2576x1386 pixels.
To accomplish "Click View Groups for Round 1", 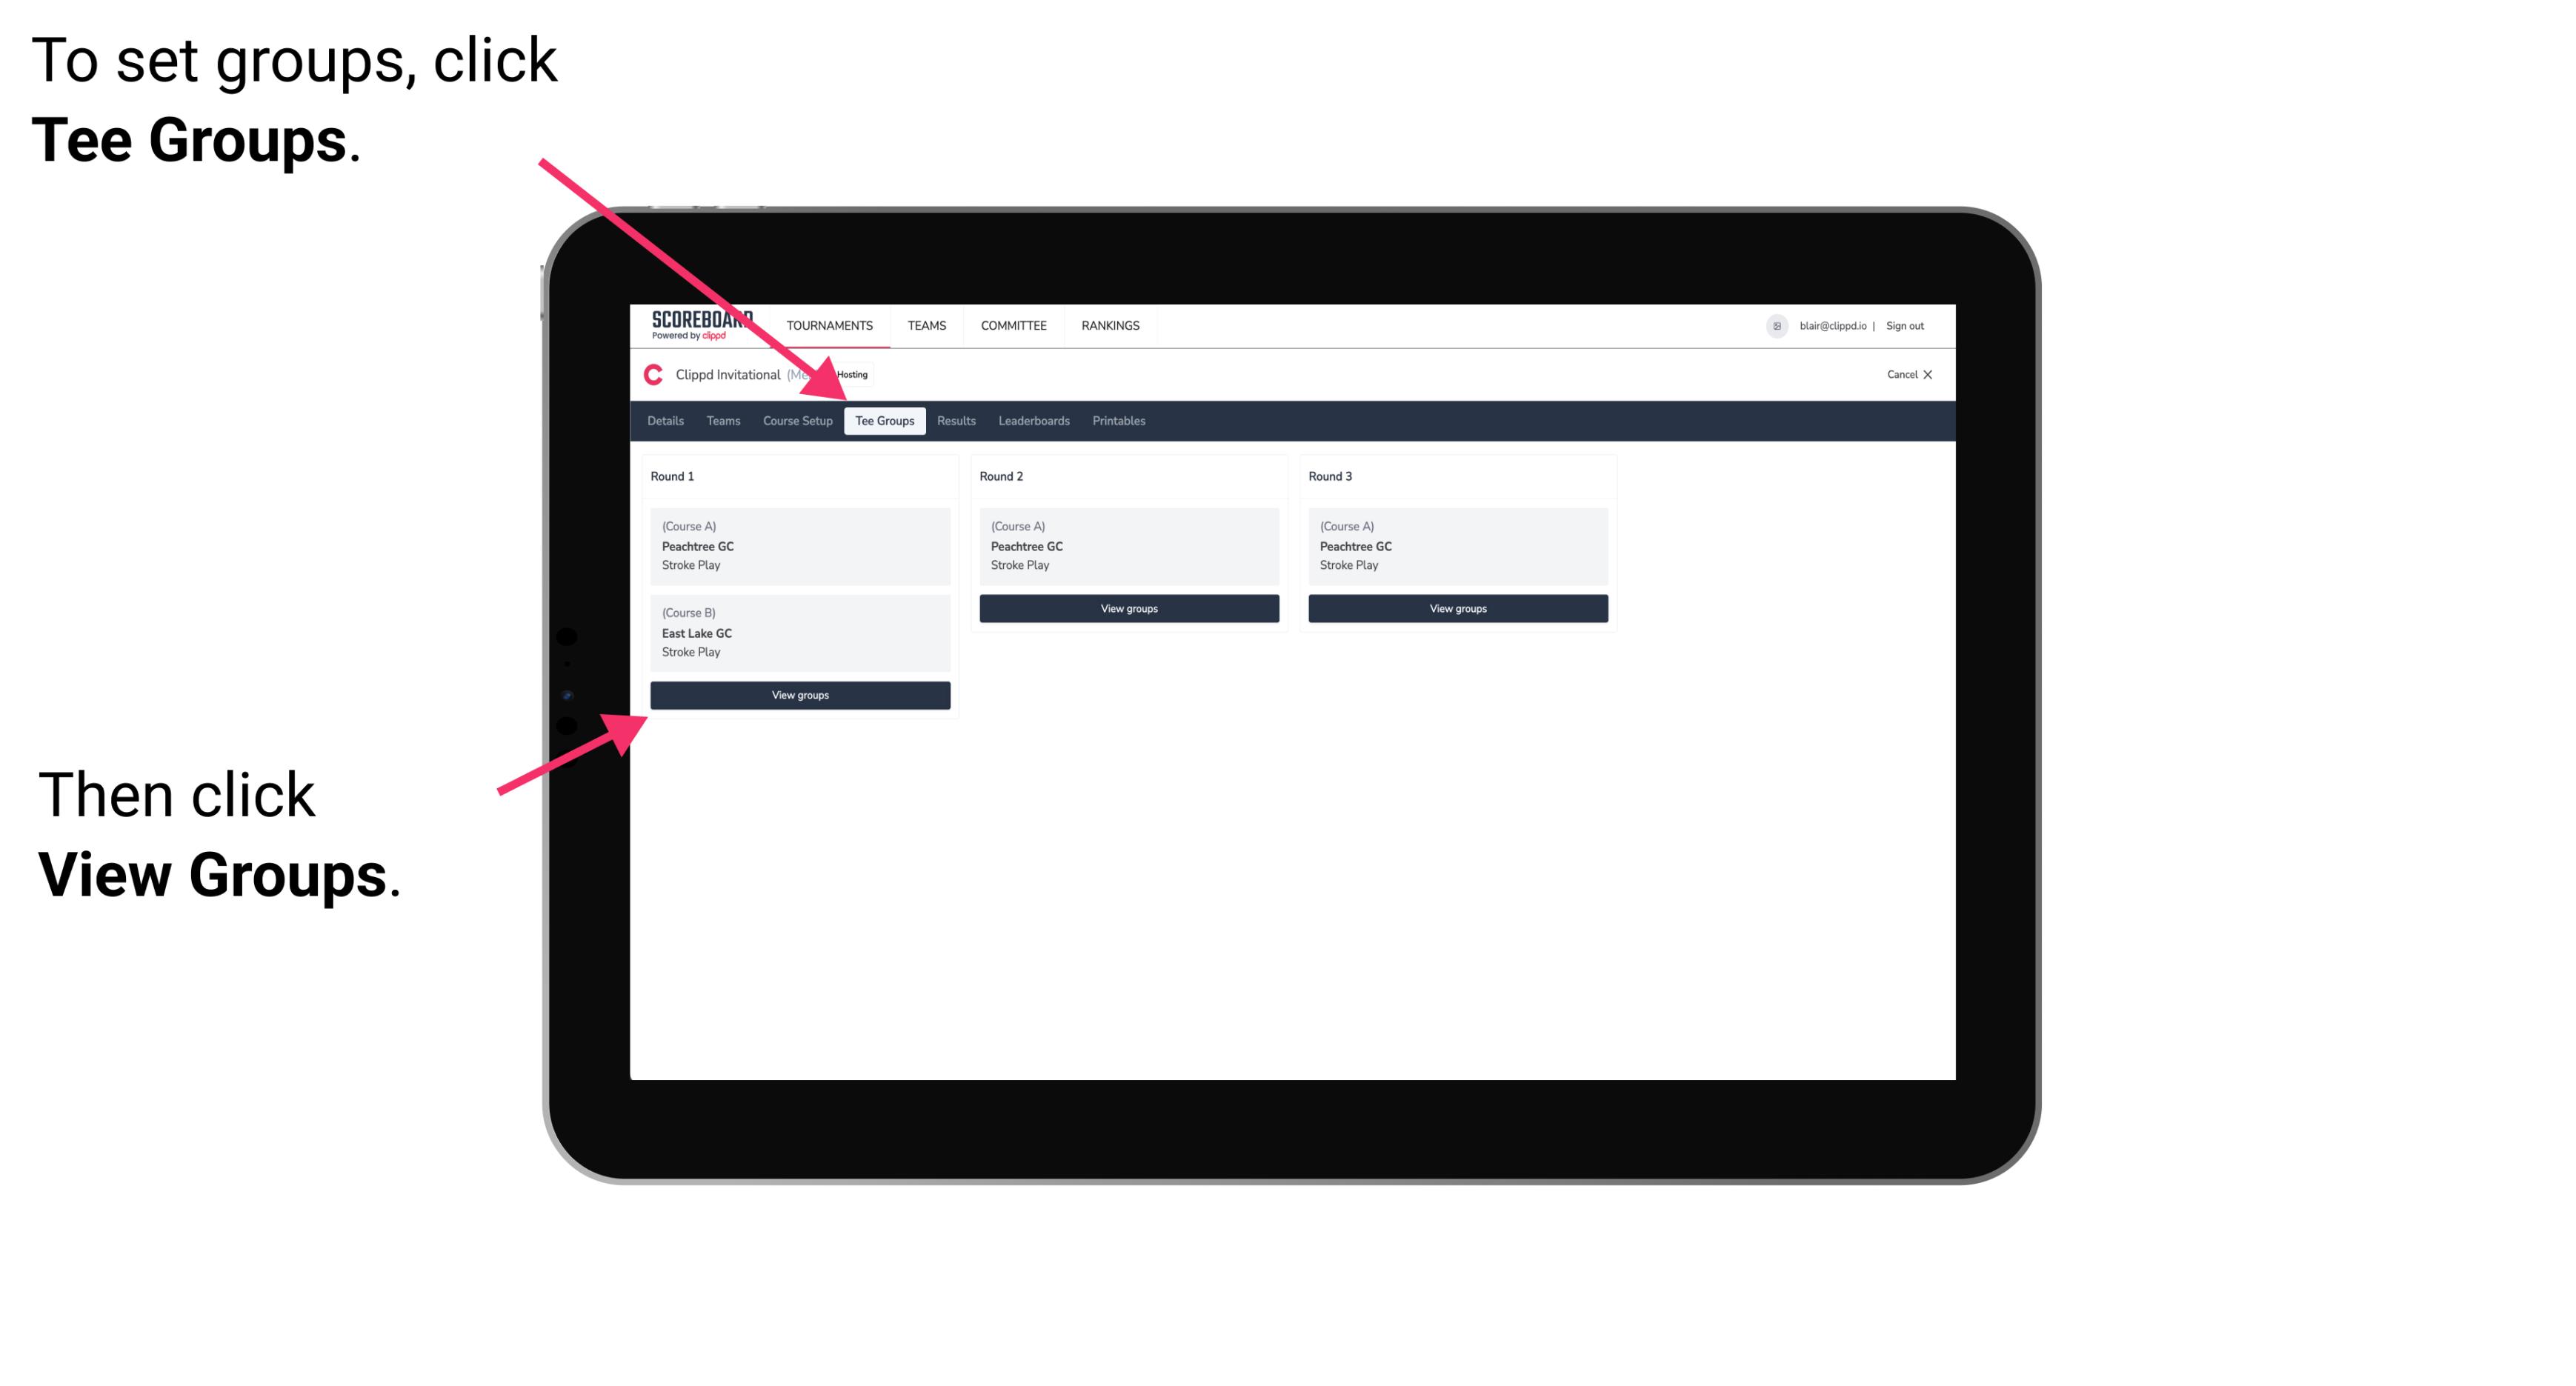I will coord(799,696).
